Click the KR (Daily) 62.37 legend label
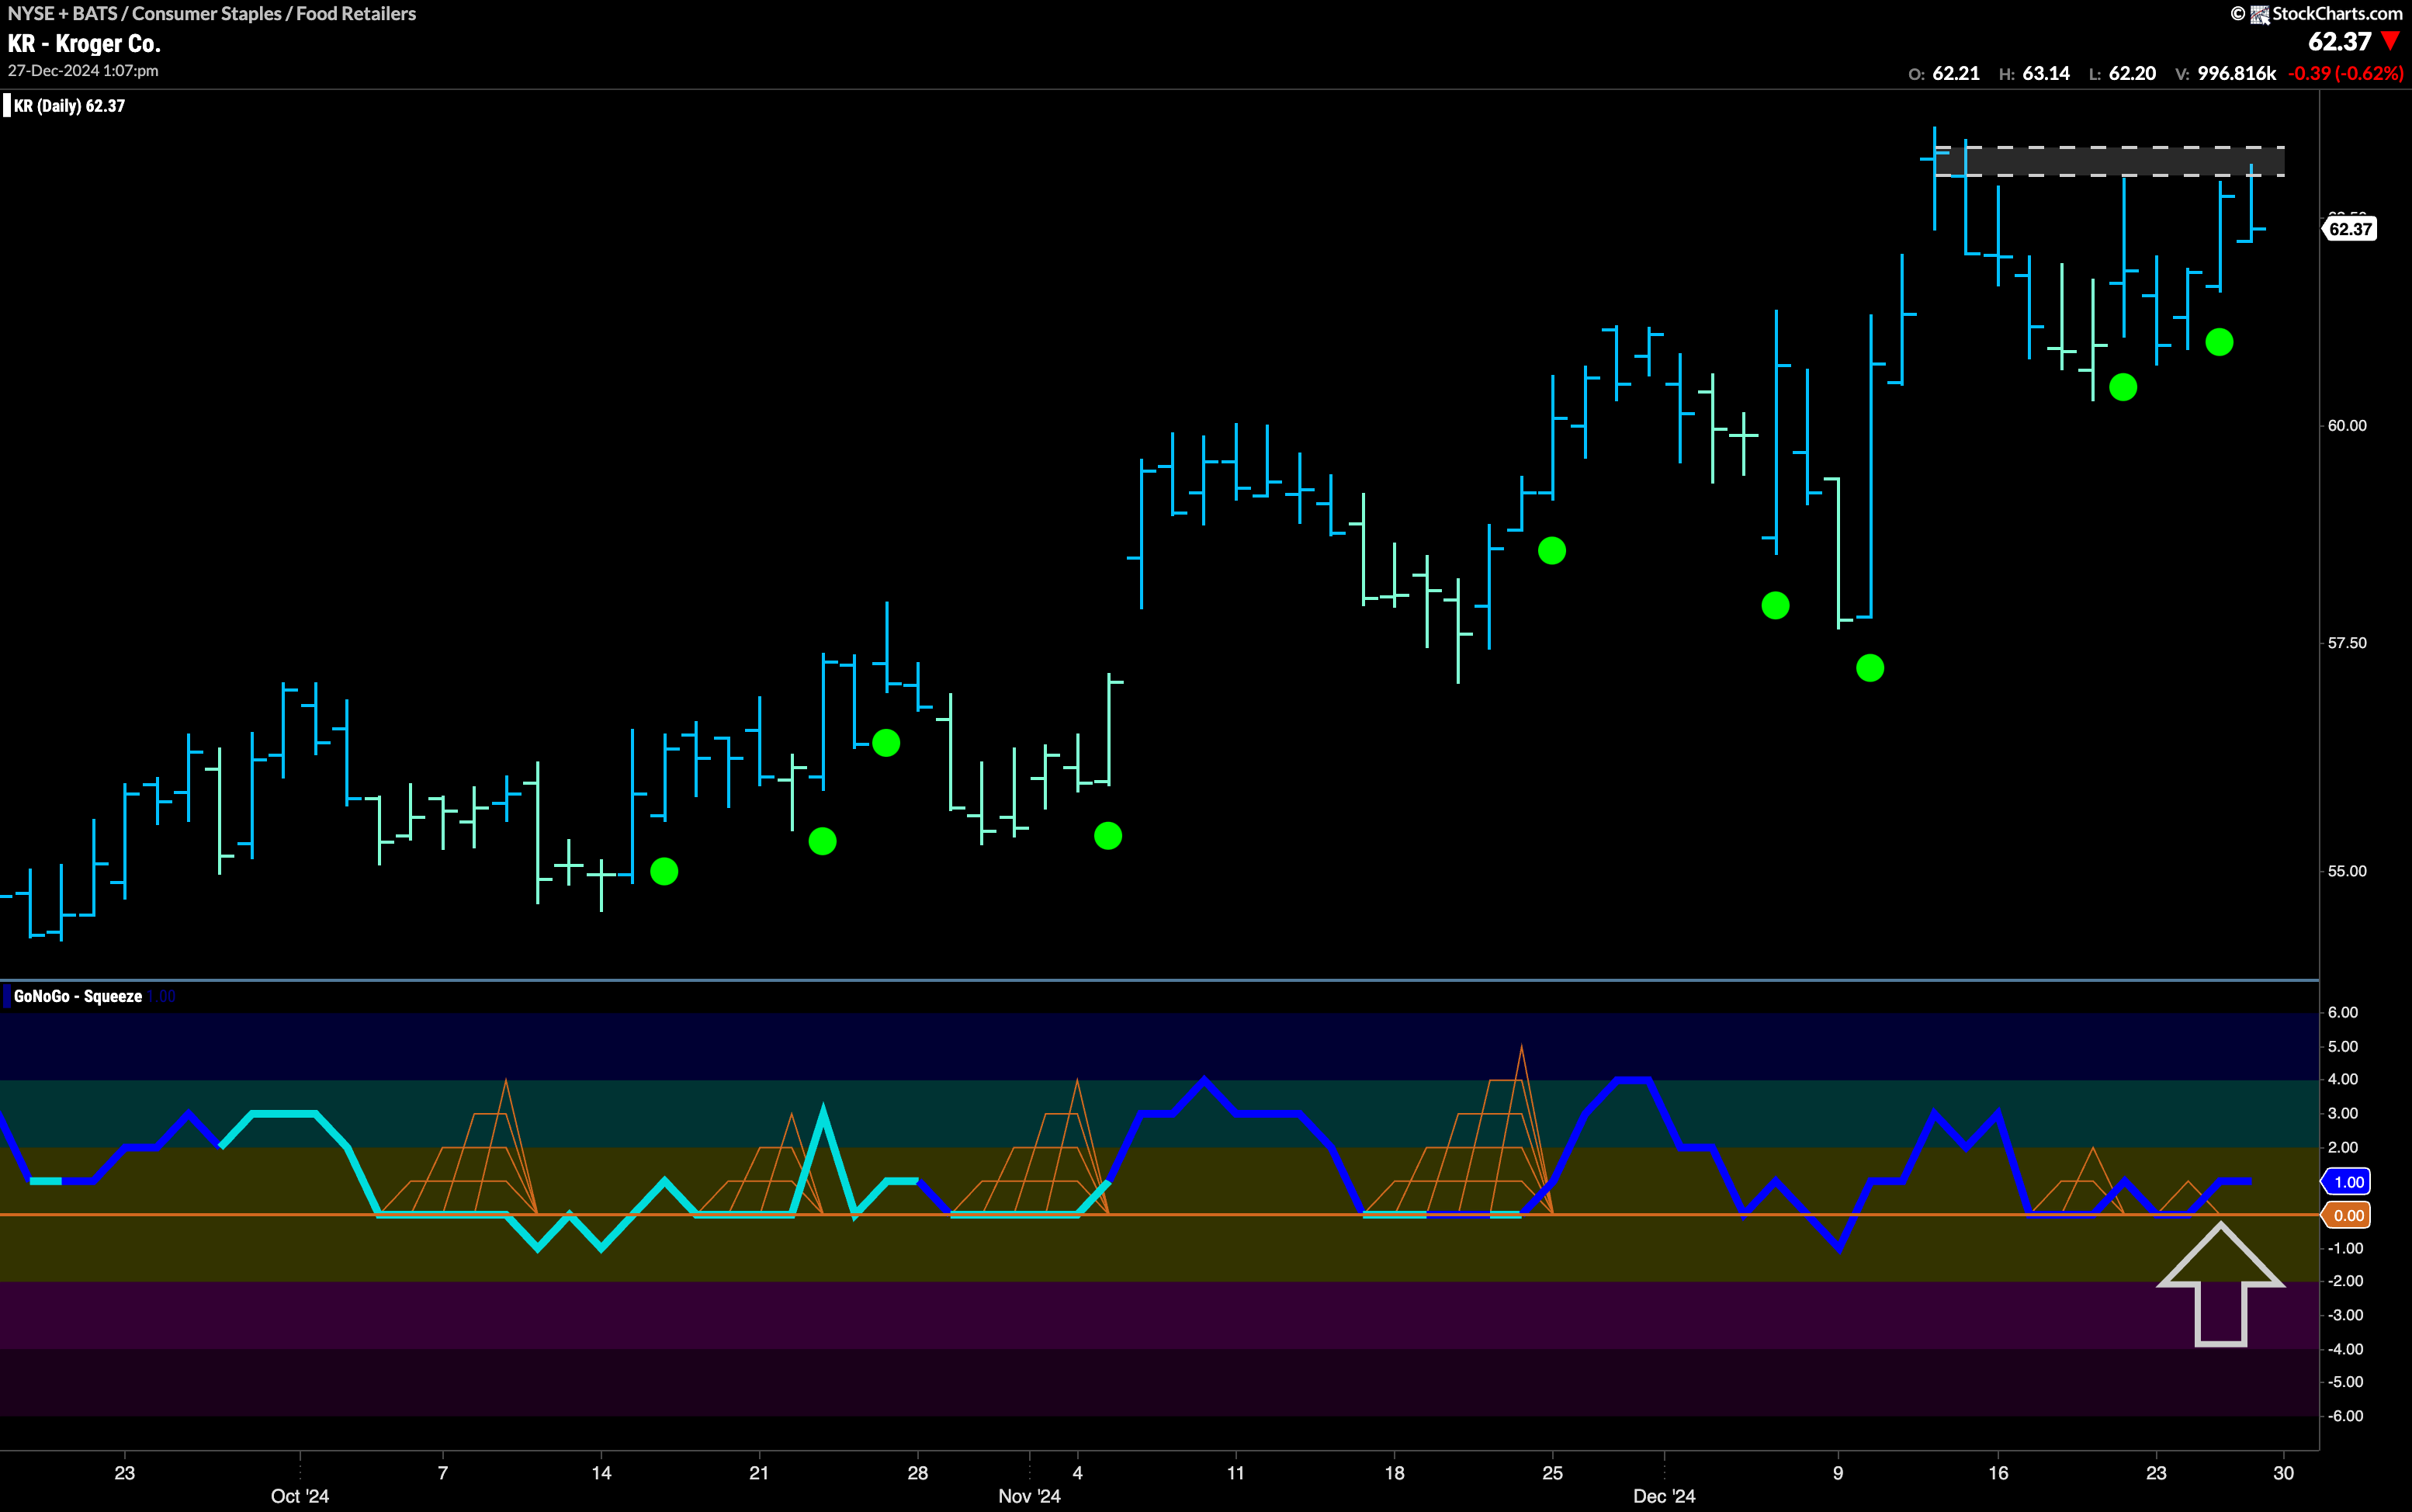 pyautogui.click(x=69, y=106)
